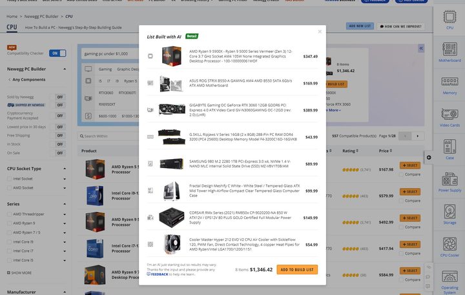Collapse the Newegg PC Builder section
The height and width of the screenshot is (295, 465).
tap(65, 69)
